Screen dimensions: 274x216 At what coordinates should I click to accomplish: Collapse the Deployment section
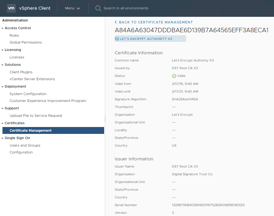coord(2,87)
